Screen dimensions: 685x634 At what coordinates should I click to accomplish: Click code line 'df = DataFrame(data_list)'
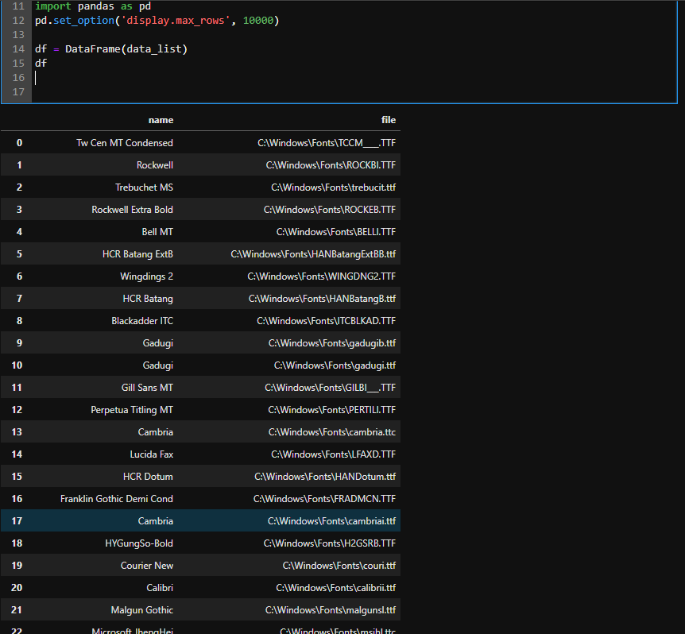(x=111, y=49)
